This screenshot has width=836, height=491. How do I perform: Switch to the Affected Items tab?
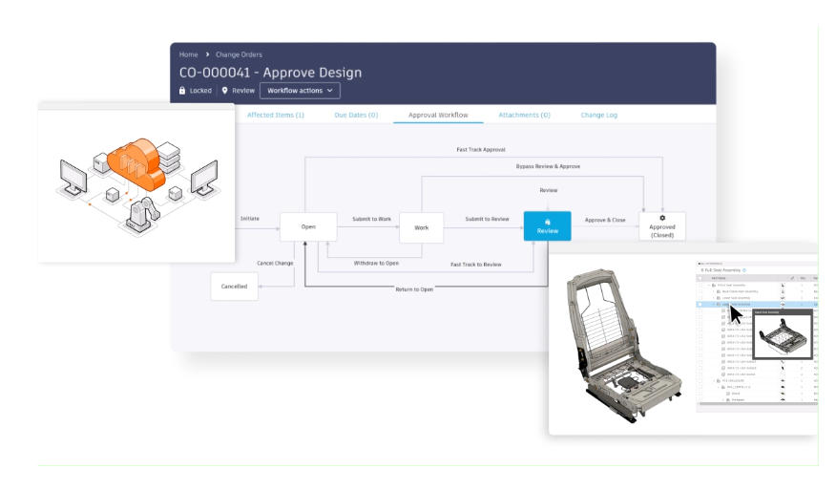point(275,115)
